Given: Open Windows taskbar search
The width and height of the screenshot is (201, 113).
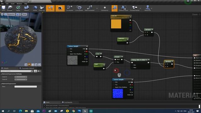Looking at the screenshot, I should coord(8,111).
